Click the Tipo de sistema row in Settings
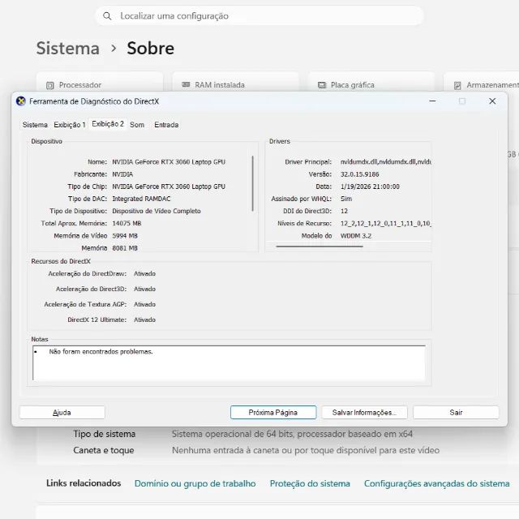 pyautogui.click(x=243, y=434)
